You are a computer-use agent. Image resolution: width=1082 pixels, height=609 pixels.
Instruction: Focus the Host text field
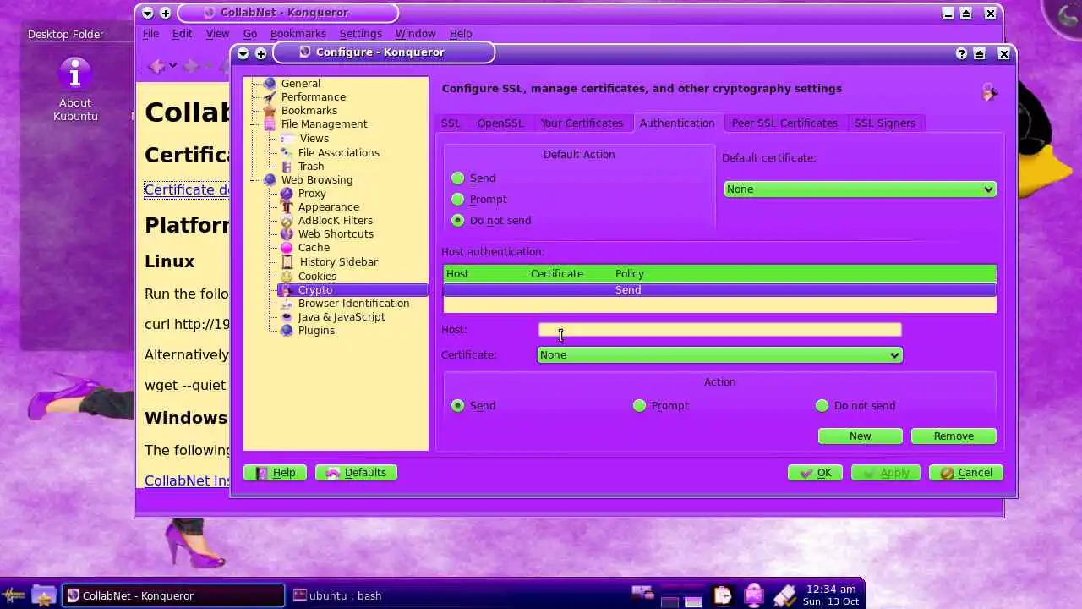[720, 329]
